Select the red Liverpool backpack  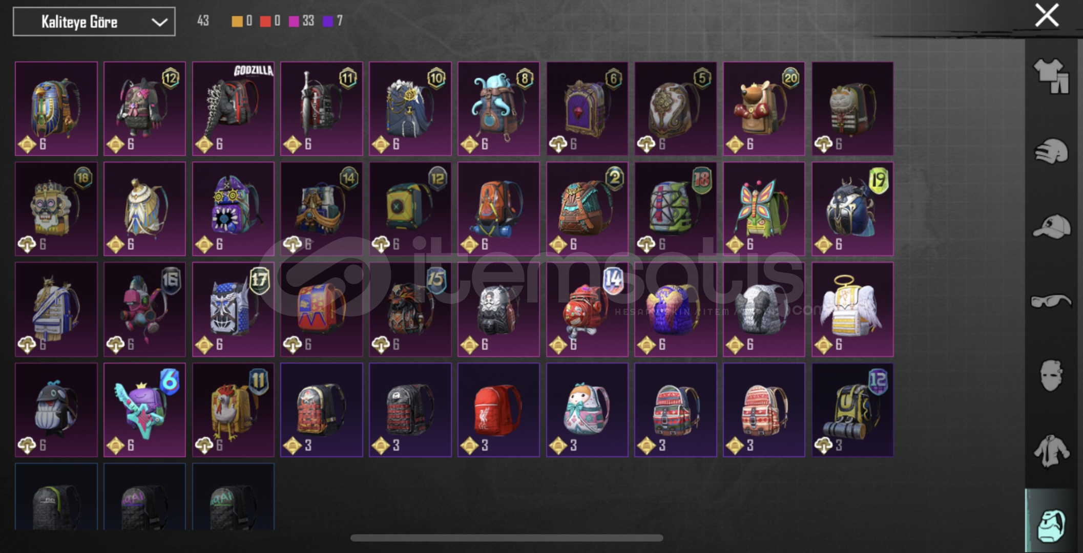point(498,410)
